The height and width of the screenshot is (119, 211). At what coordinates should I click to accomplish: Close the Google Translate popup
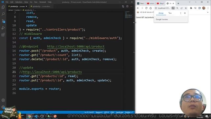coord(185,13)
